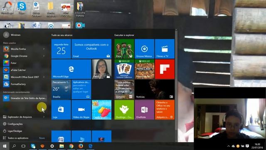Launch the Minecraft tile
The image size is (266, 150).
[144, 69]
